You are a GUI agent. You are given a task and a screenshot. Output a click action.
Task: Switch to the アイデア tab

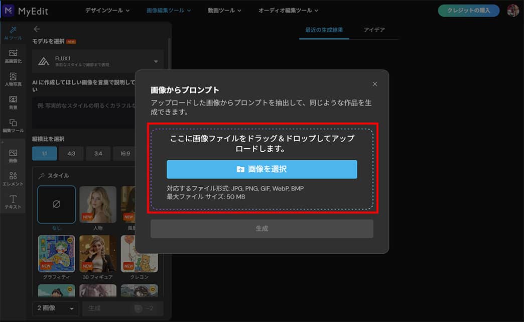tap(375, 30)
